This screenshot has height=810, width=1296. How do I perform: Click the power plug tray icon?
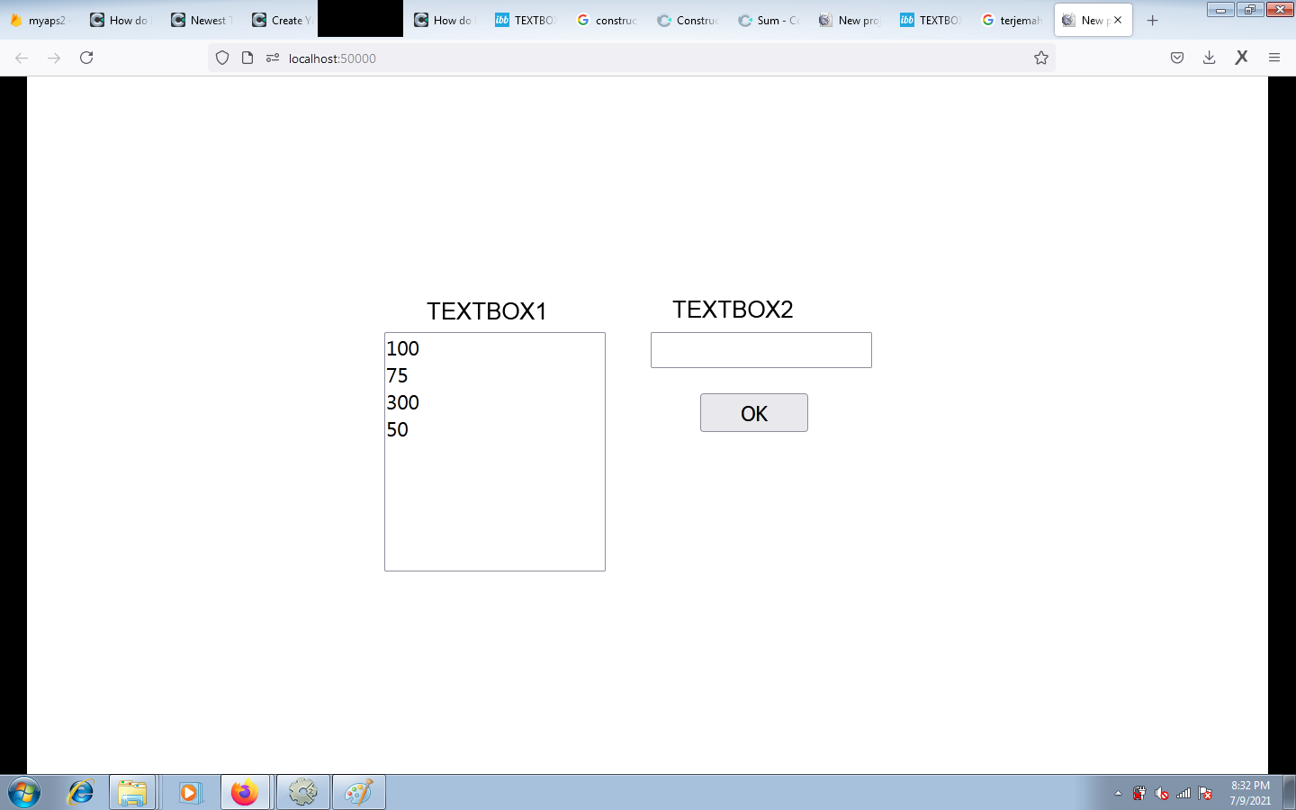point(1139,794)
